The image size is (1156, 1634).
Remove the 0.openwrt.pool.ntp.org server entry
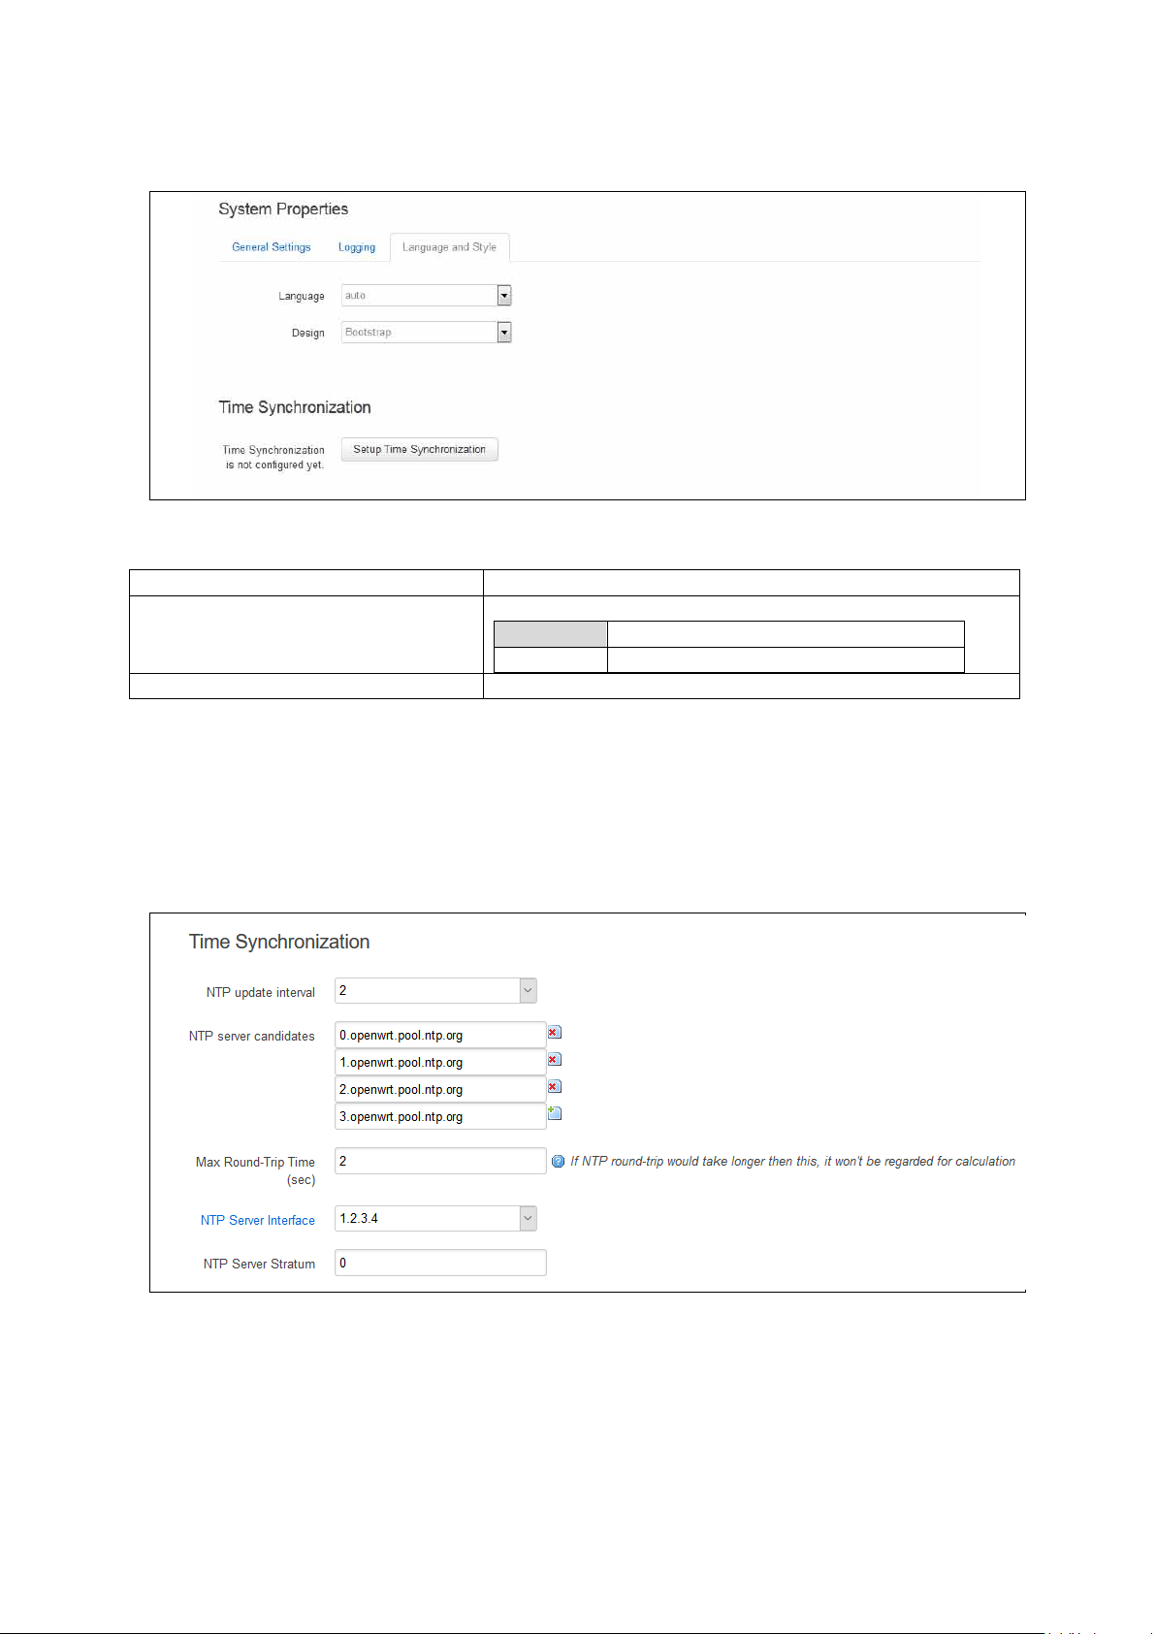point(555,1033)
